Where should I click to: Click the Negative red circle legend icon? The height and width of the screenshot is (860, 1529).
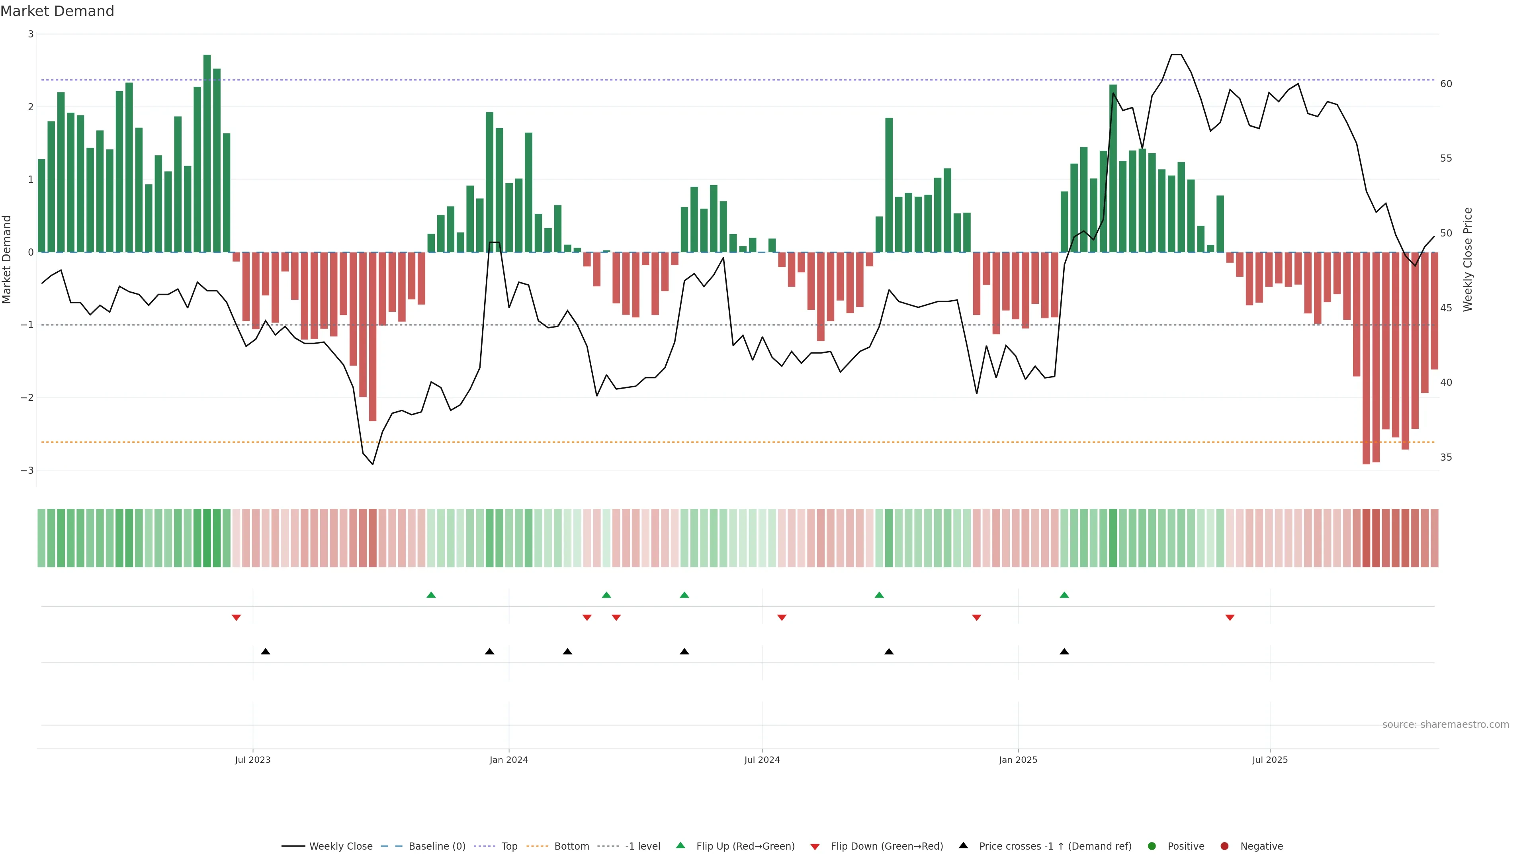coord(1224,846)
